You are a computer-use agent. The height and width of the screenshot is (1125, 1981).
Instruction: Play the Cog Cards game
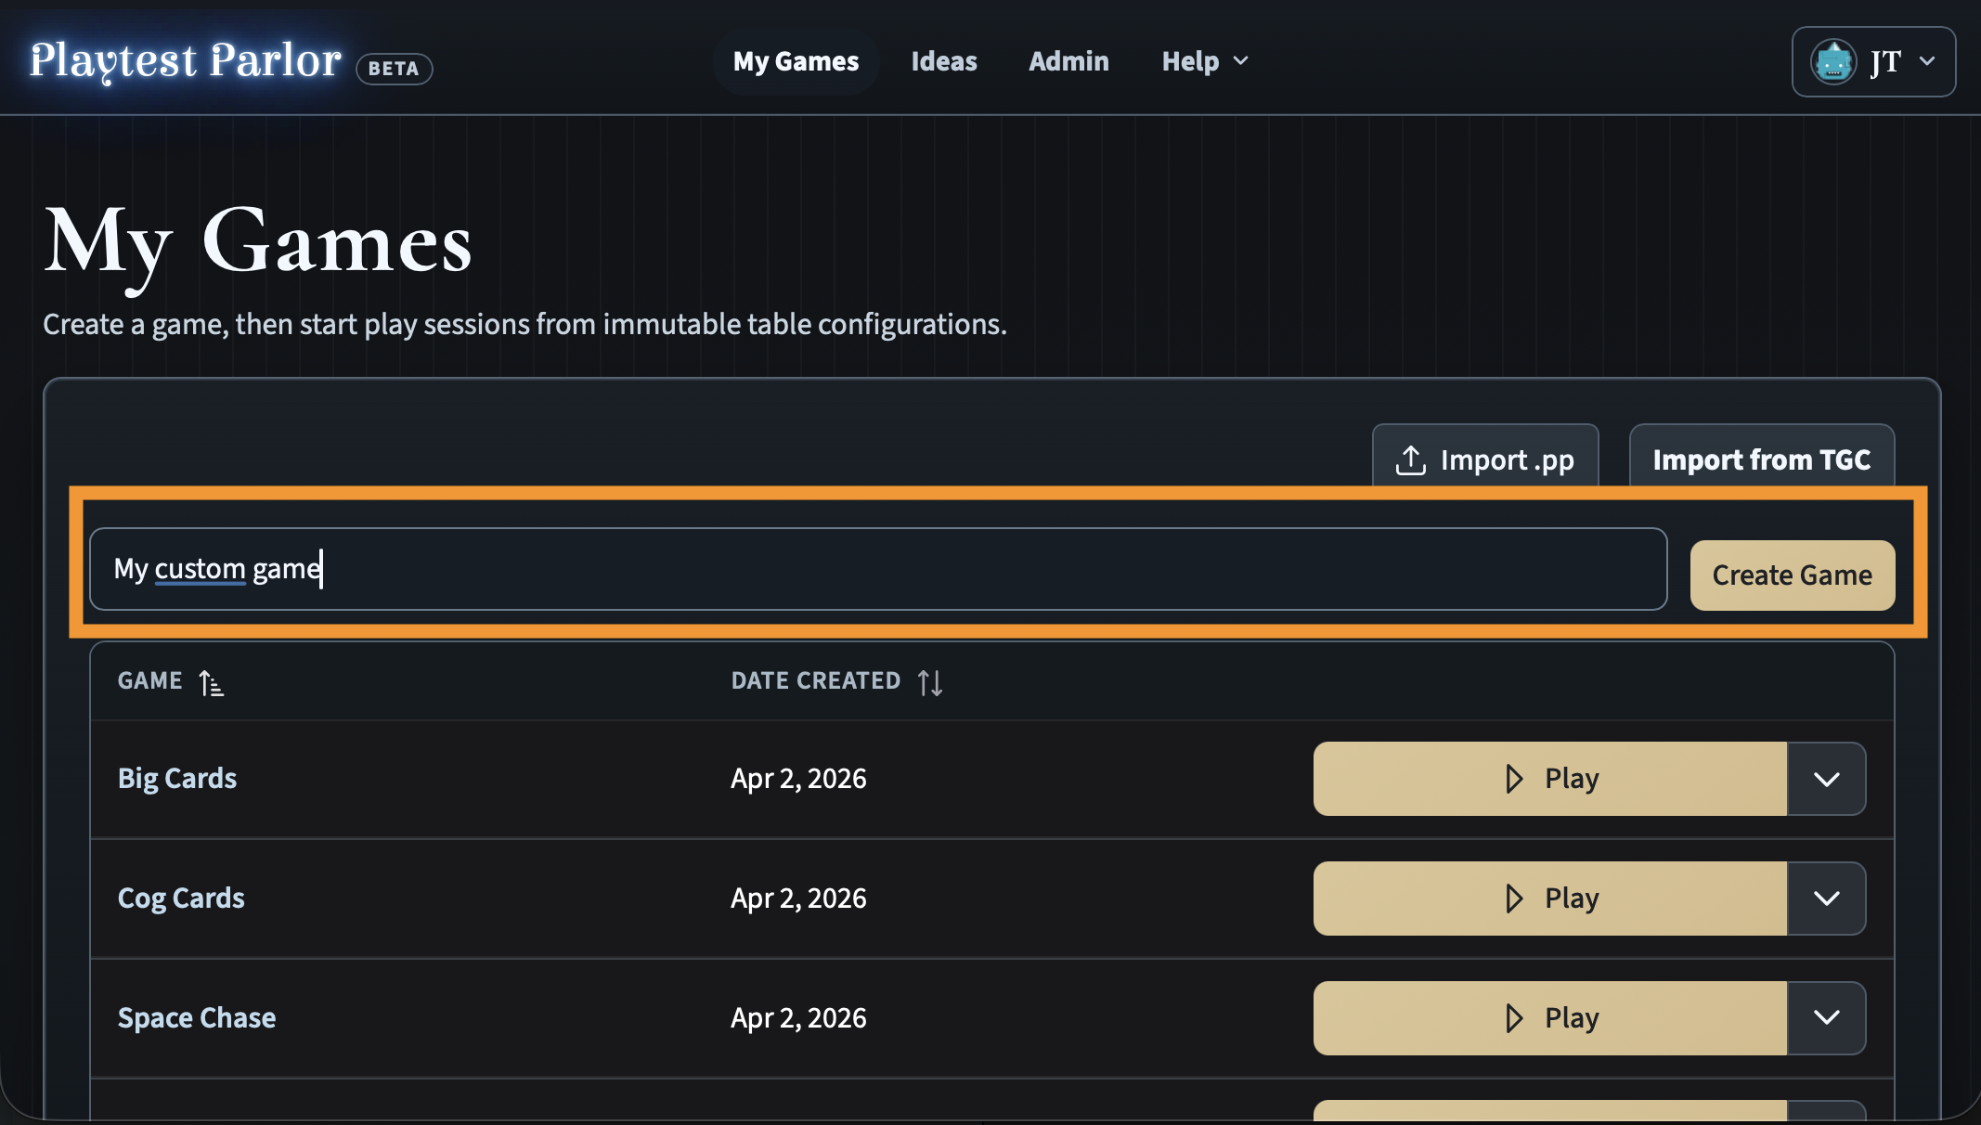pos(1550,898)
